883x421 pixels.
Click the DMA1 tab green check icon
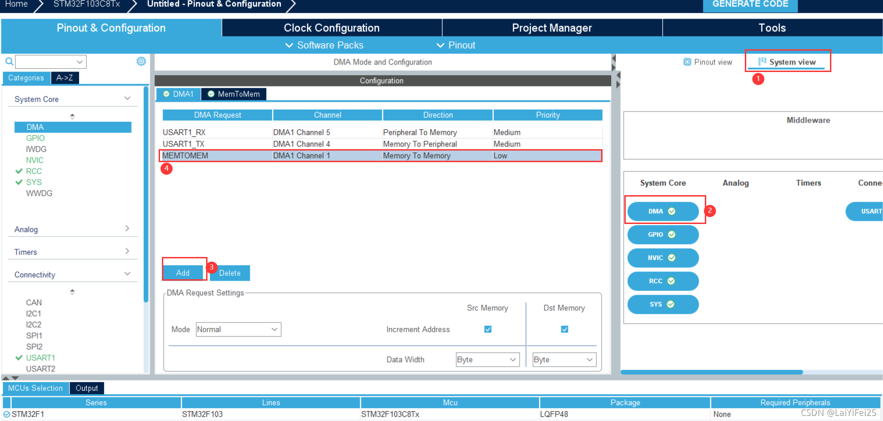(166, 94)
